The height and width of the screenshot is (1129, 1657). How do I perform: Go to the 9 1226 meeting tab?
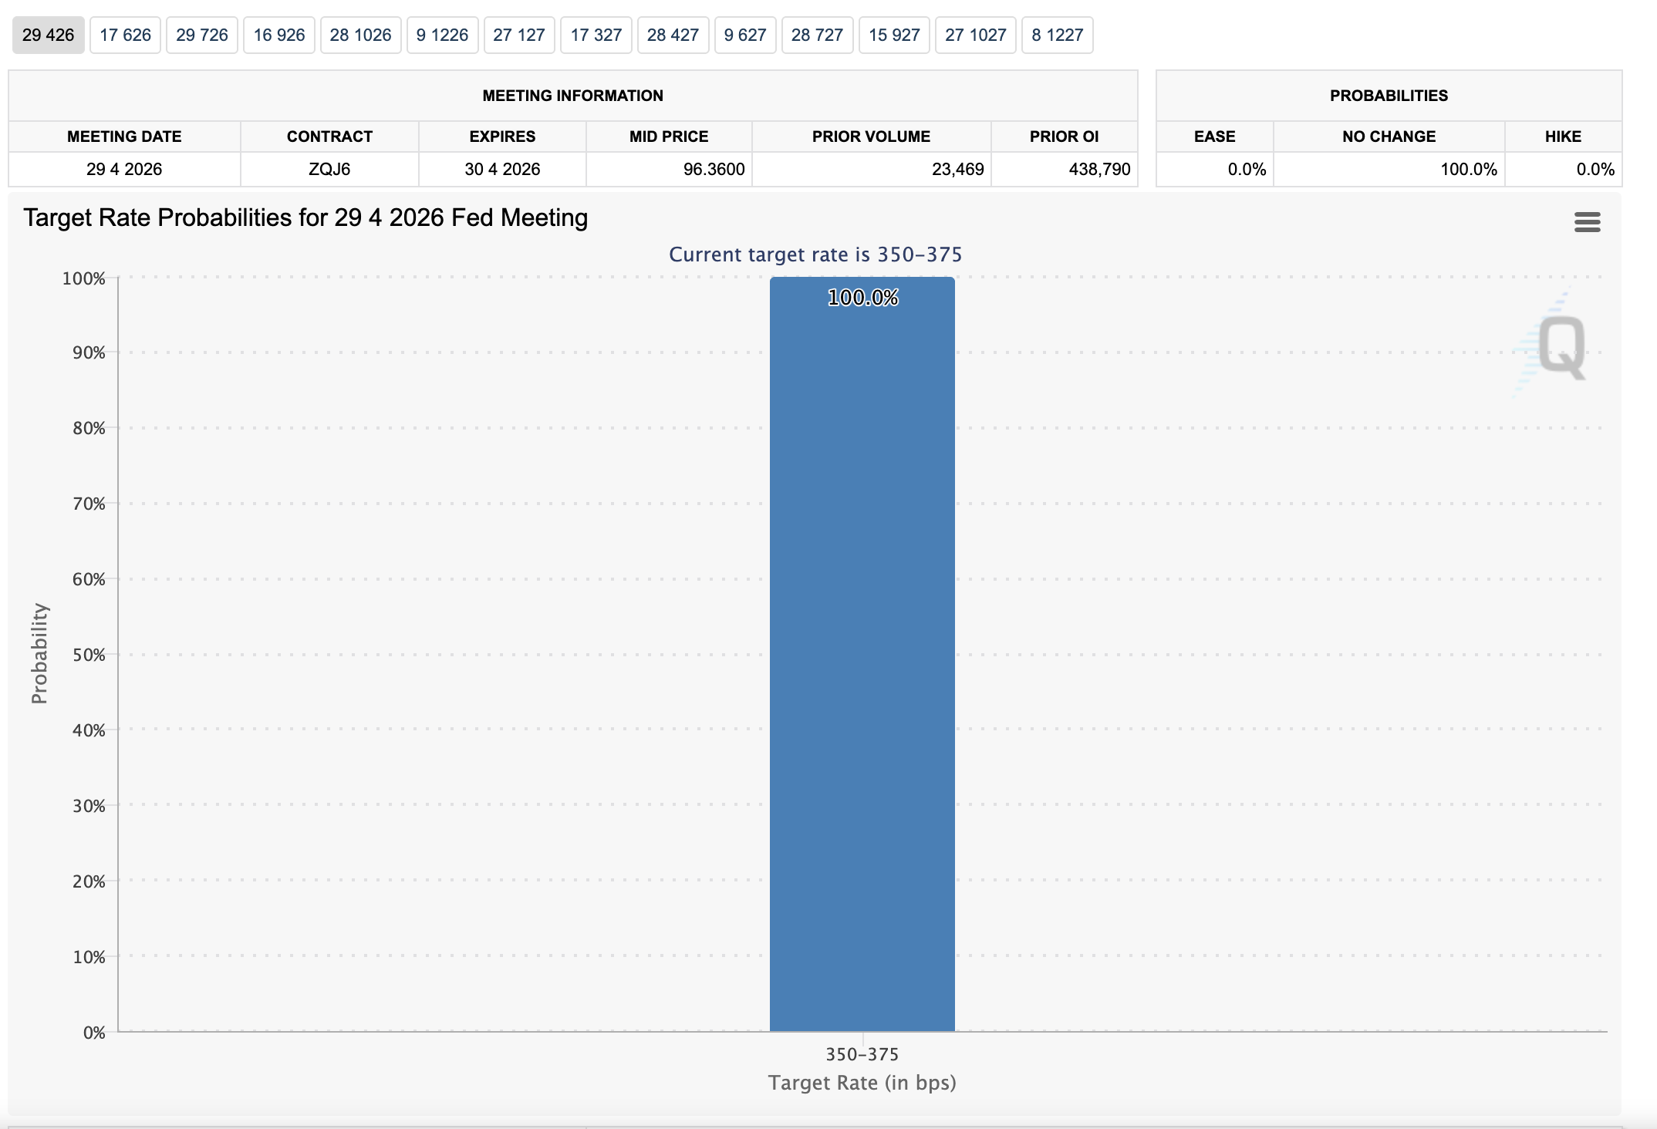442,35
